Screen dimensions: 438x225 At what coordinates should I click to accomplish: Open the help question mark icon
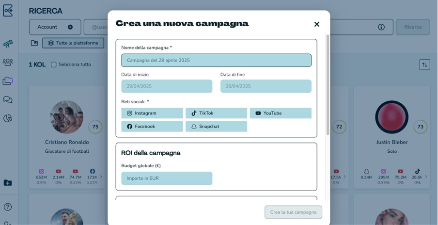8,207
